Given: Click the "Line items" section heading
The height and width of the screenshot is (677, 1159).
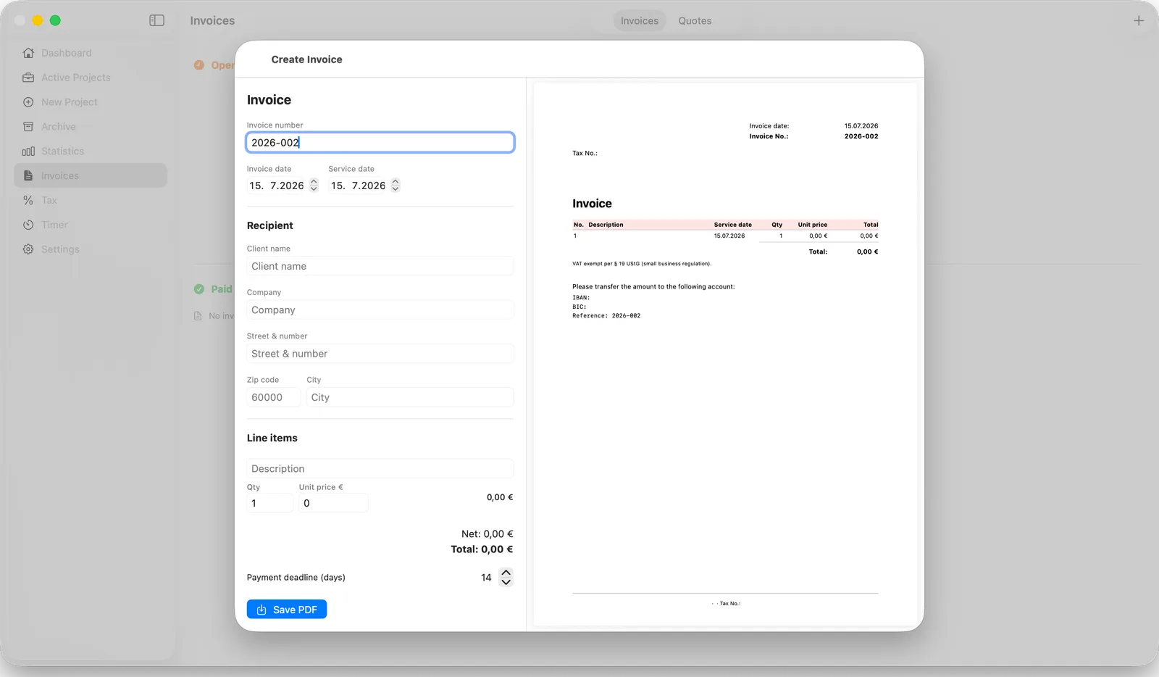Looking at the screenshot, I should tap(272, 438).
